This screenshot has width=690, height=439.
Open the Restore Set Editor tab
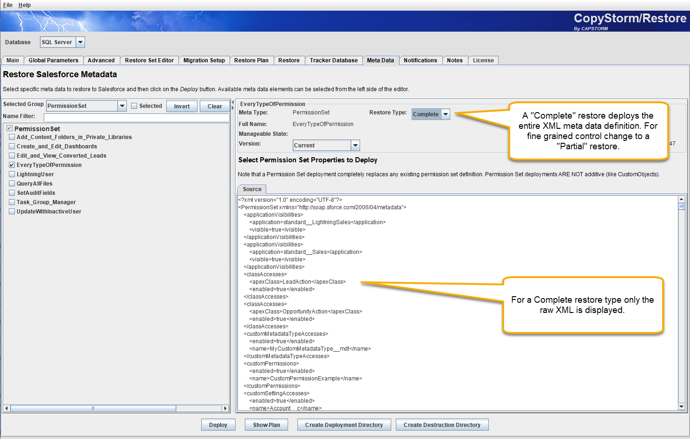(x=149, y=60)
